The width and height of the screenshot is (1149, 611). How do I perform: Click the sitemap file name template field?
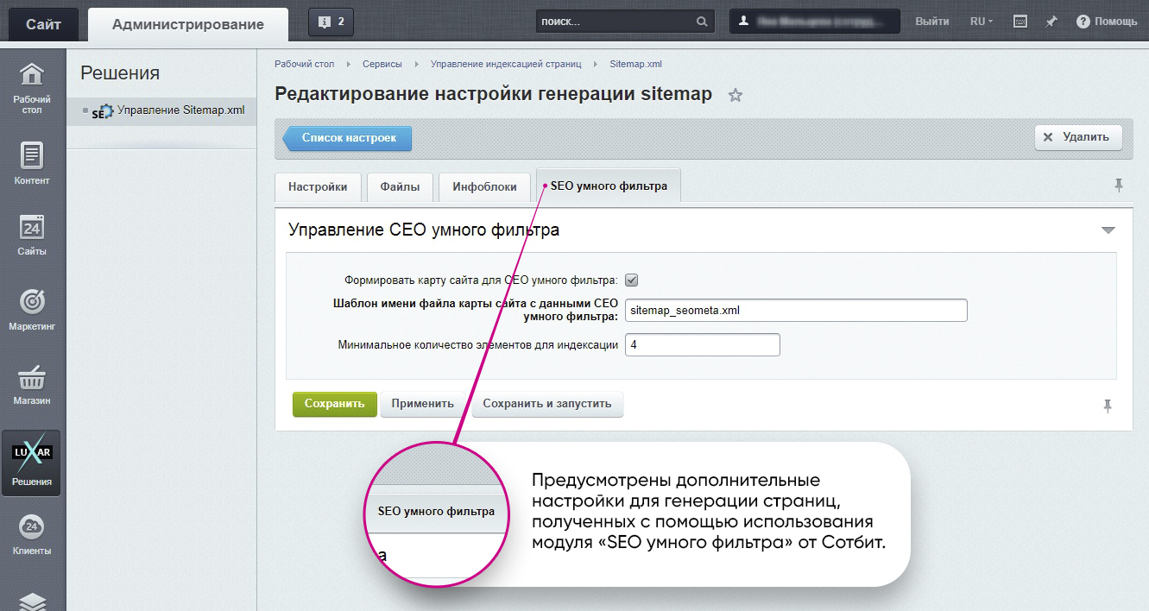click(795, 311)
